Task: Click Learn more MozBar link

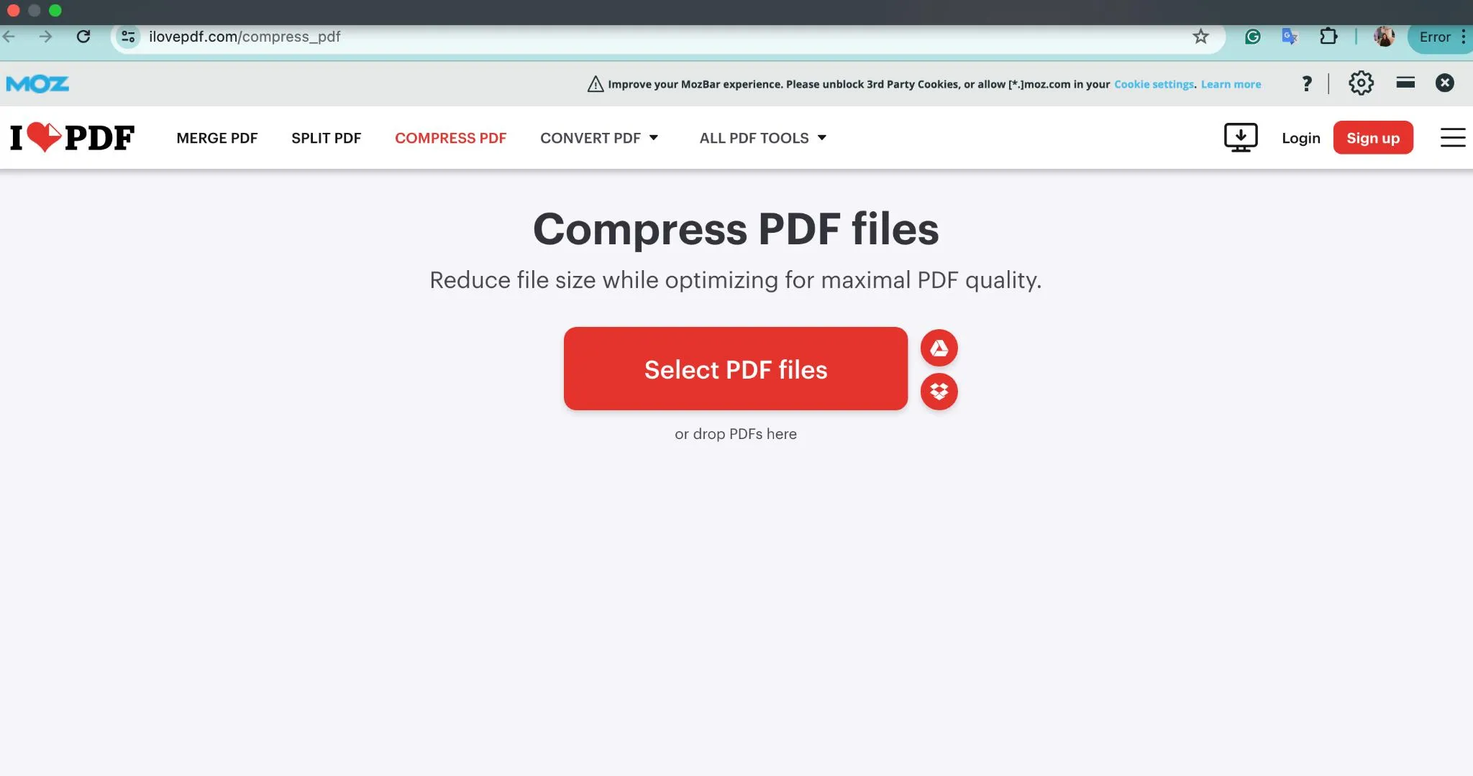Action: point(1231,84)
